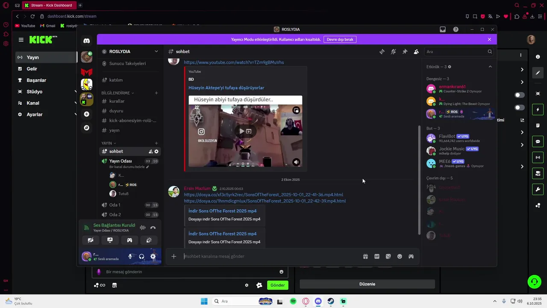547x308 pixels.
Task: Show pinned messages pin icon
Action: pyautogui.click(x=405, y=52)
